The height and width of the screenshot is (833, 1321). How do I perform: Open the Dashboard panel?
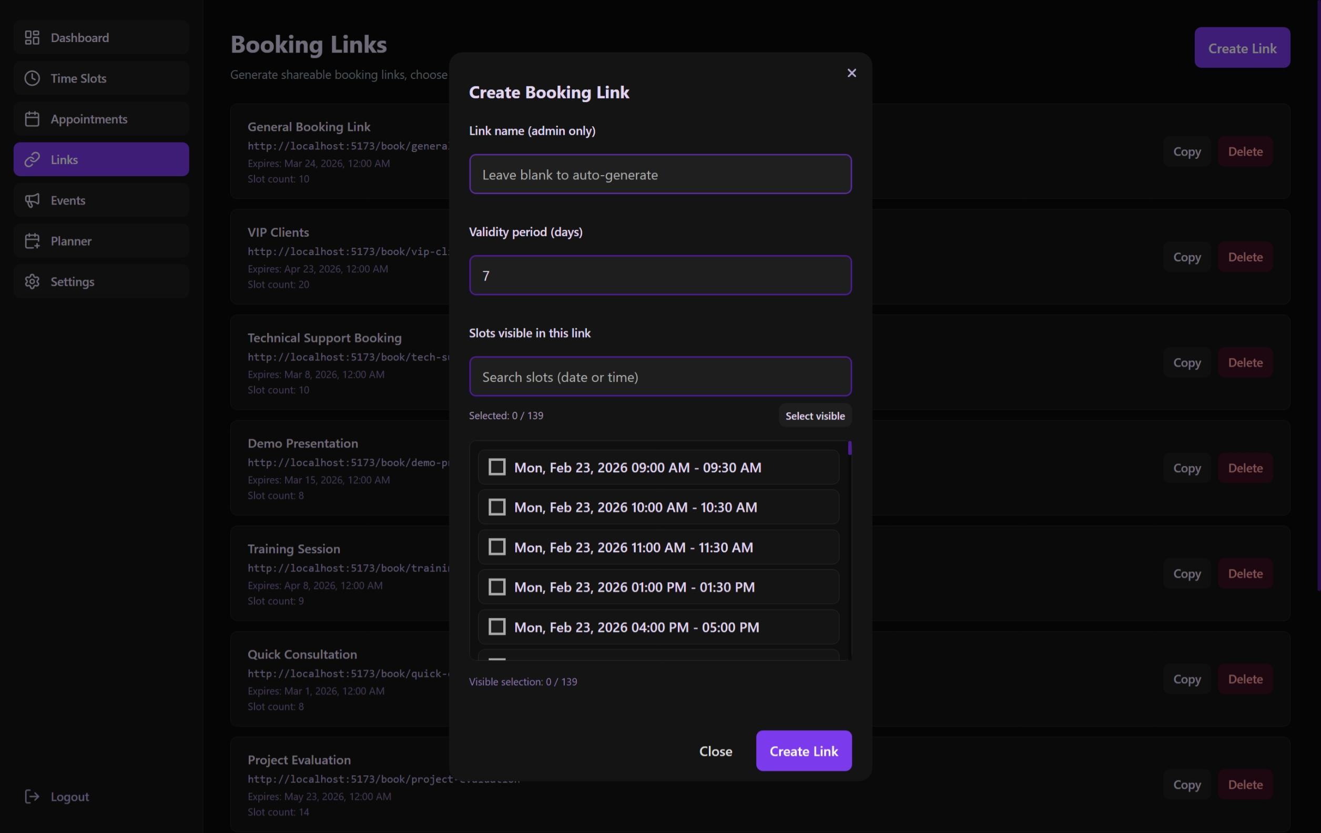click(x=33, y=37)
